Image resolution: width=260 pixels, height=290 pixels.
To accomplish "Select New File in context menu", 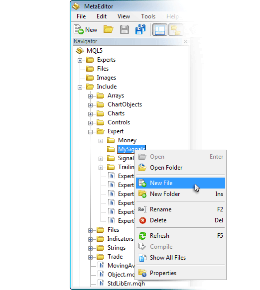I will coord(180,183).
